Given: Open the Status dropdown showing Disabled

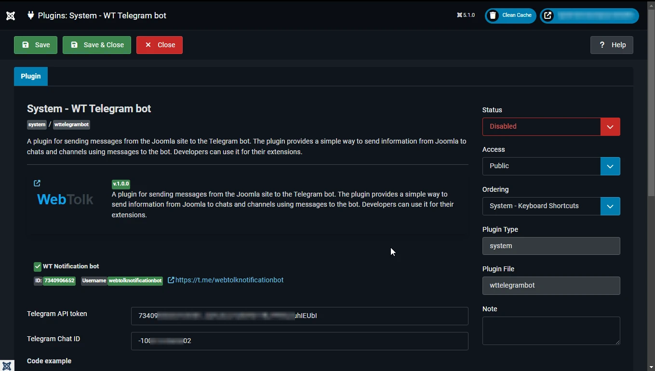Looking at the screenshot, I should (x=551, y=127).
